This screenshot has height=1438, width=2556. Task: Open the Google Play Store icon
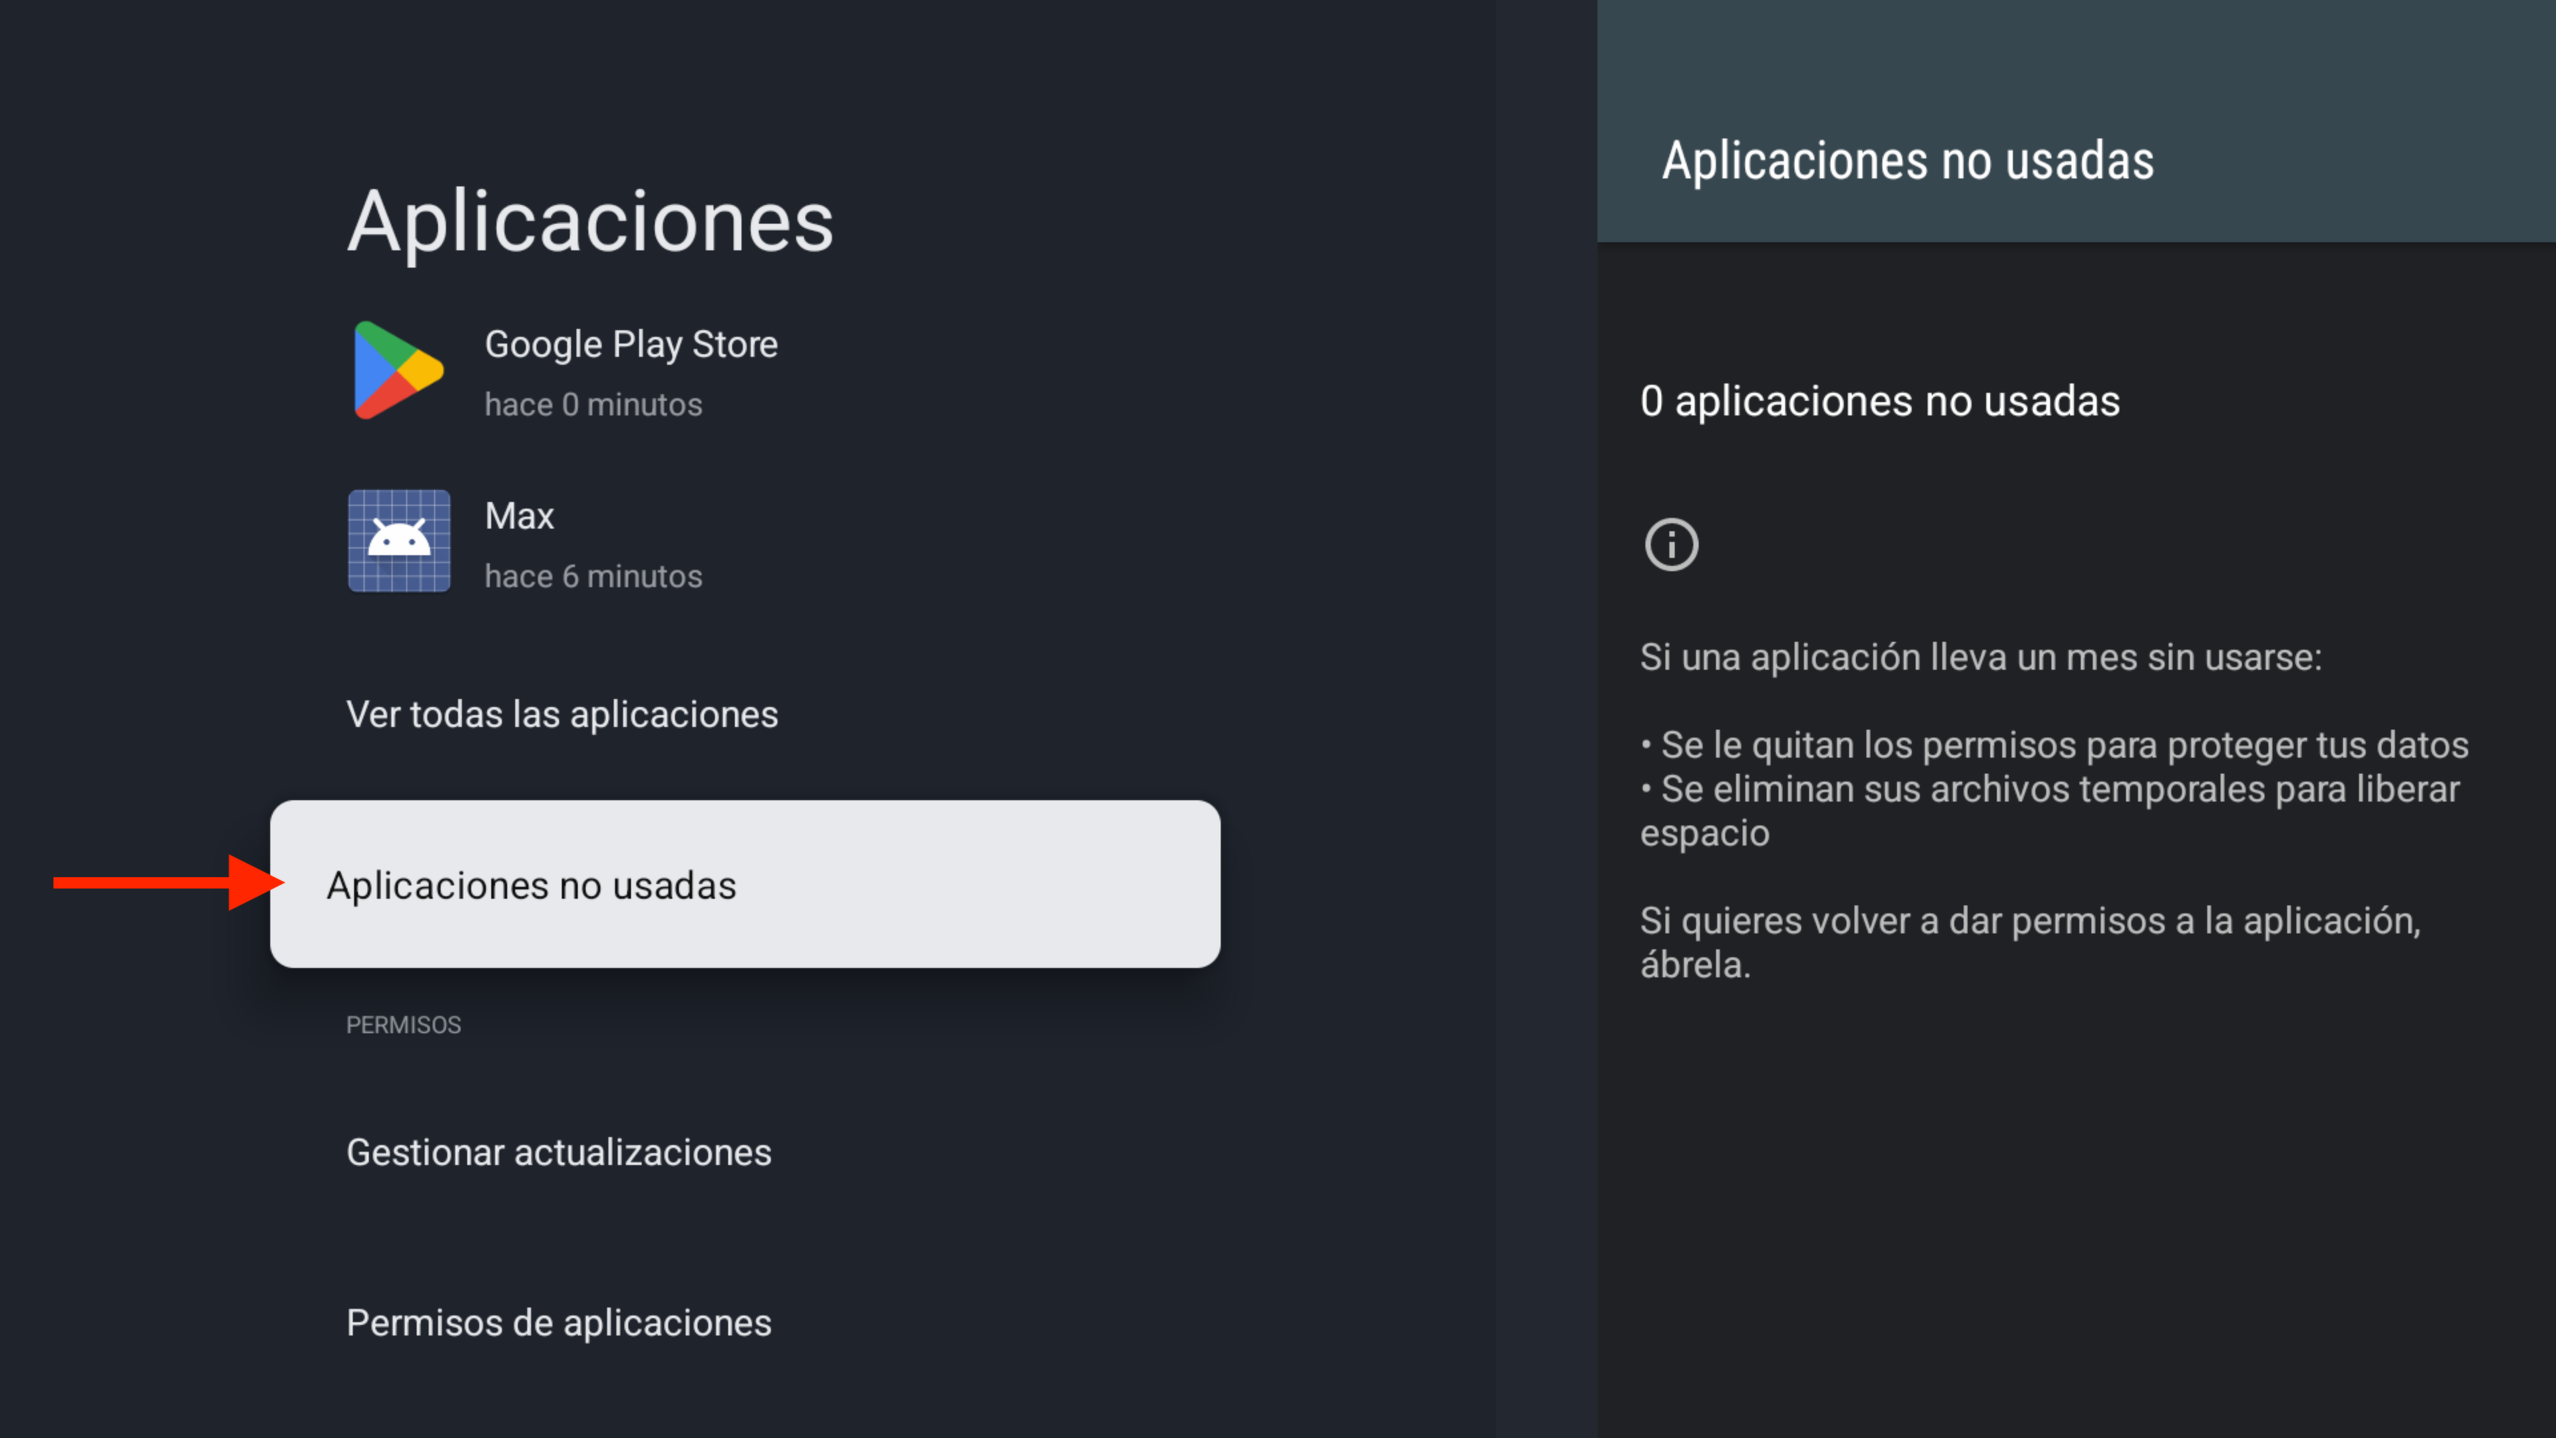click(x=398, y=370)
